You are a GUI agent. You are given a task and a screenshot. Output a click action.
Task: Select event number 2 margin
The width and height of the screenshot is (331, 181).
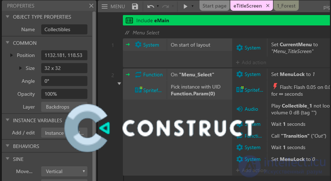(113, 75)
